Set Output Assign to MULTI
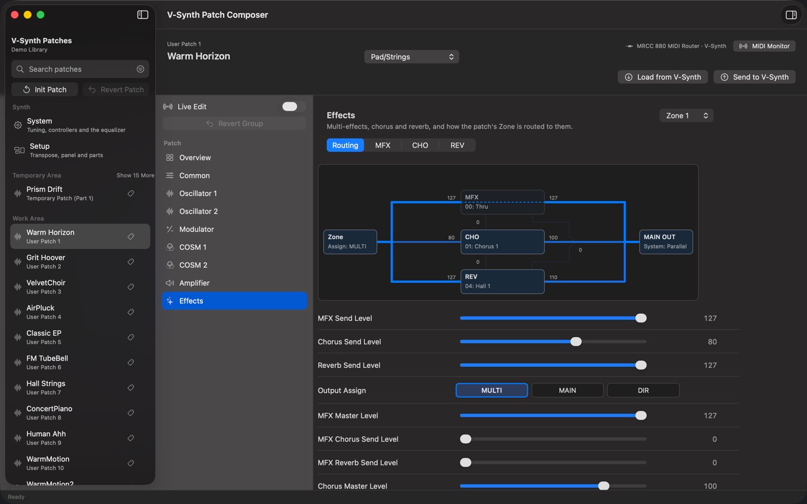This screenshot has width=807, height=504. tap(491, 390)
